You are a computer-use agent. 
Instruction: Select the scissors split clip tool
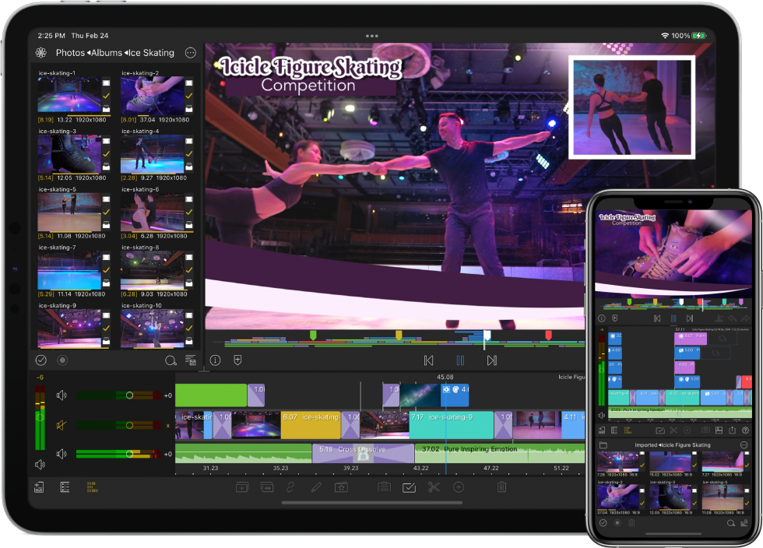click(x=434, y=487)
